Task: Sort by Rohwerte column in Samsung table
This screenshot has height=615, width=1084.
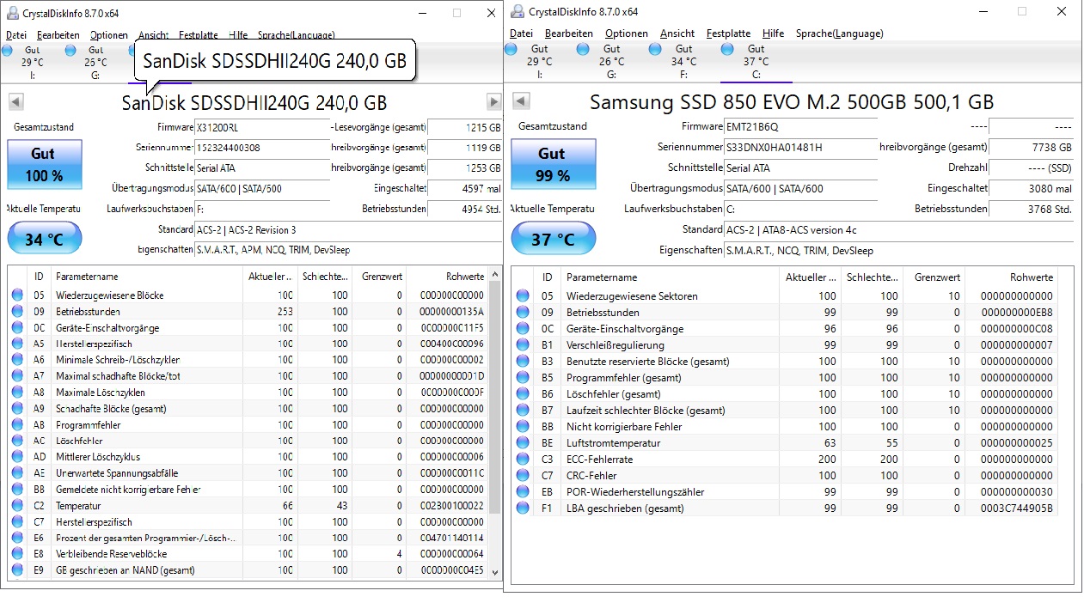Action: pyautogui.click(x=1012, y=277)
